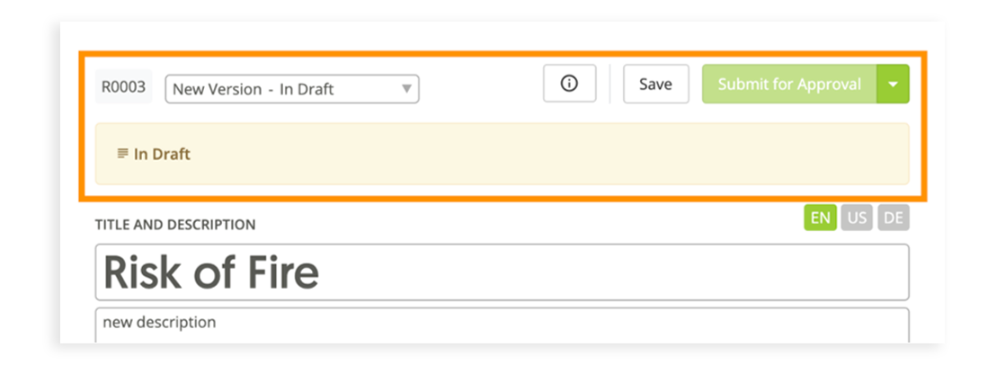
Task: Switch to the EN language tab
Action: (821, 218)
